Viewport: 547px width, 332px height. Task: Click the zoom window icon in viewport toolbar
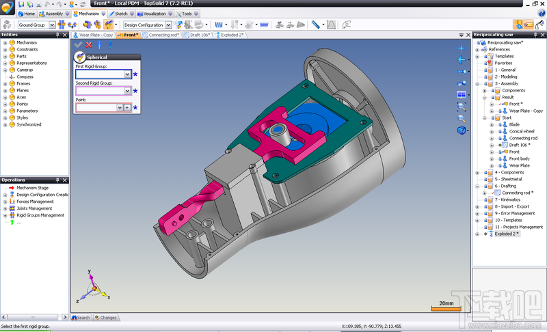tap(462, 107)
